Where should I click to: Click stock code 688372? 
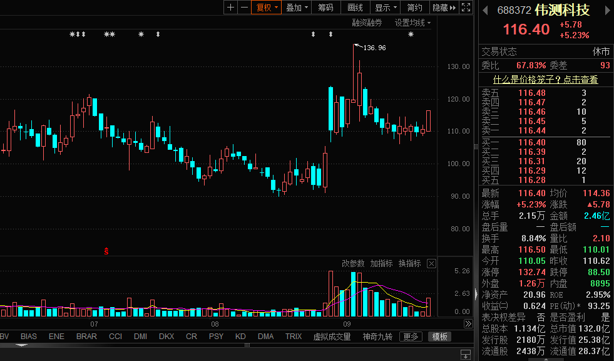514,10
